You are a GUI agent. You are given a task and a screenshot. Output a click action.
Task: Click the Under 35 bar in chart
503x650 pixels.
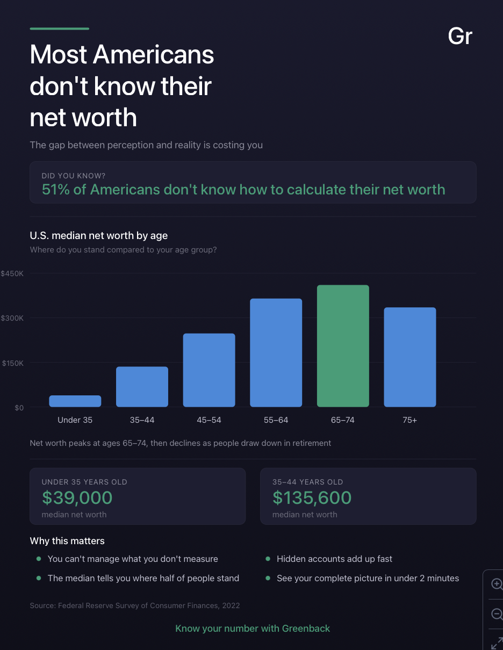pyautogui.click(x=75, y=401)
